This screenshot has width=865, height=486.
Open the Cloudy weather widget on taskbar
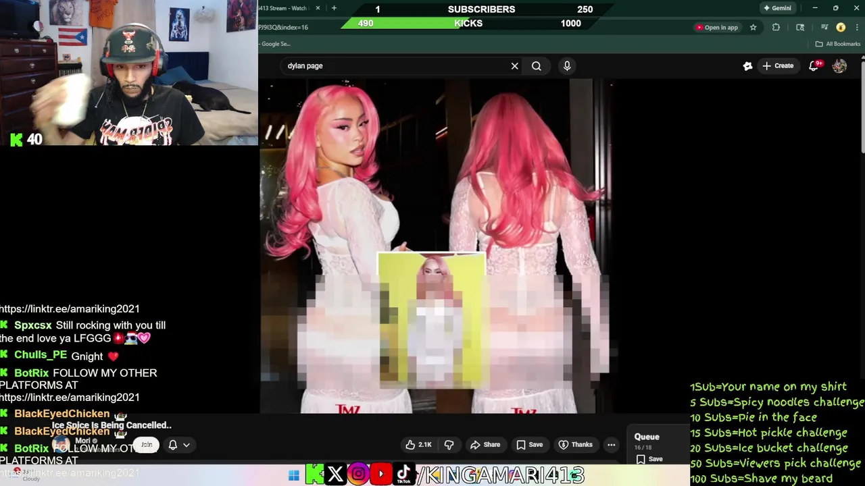click(x=27, y=475)
